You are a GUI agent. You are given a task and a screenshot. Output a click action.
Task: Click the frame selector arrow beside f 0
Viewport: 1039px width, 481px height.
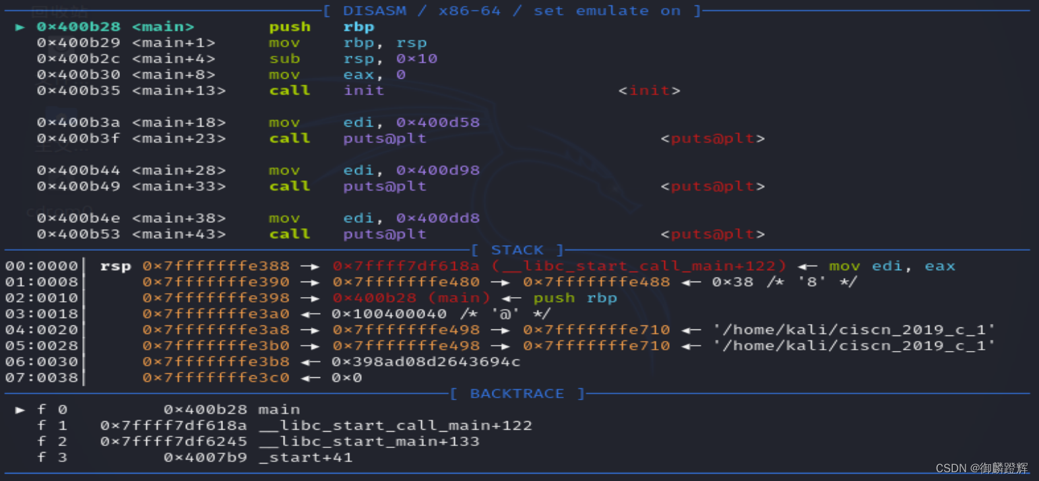point(20,410)
